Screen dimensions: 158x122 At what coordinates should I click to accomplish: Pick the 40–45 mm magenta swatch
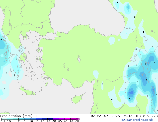pyautogui.click(x=68, y=119)
